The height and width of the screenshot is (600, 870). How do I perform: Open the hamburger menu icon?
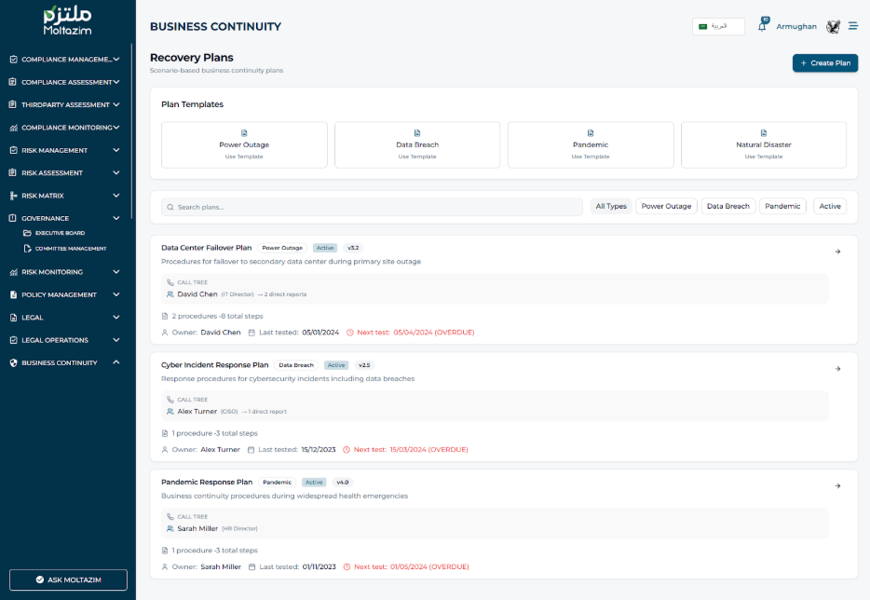pos(852,26)
